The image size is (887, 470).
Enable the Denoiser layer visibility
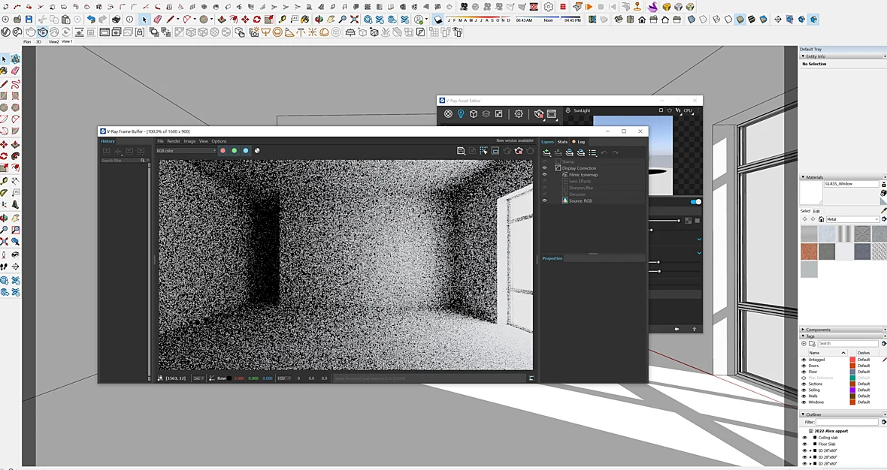(x=544, y=194)
